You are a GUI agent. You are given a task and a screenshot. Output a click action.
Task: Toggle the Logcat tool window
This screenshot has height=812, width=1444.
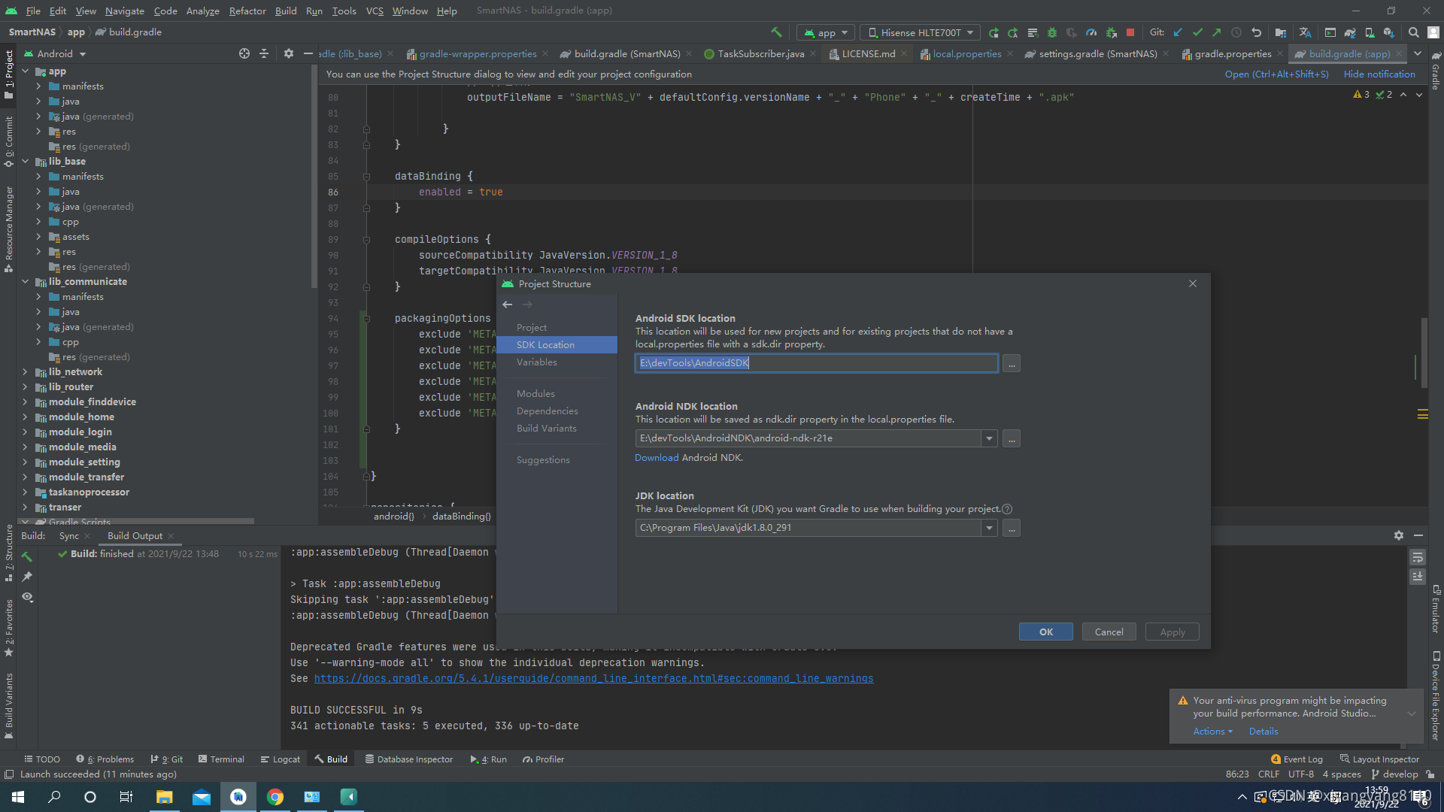280,759
